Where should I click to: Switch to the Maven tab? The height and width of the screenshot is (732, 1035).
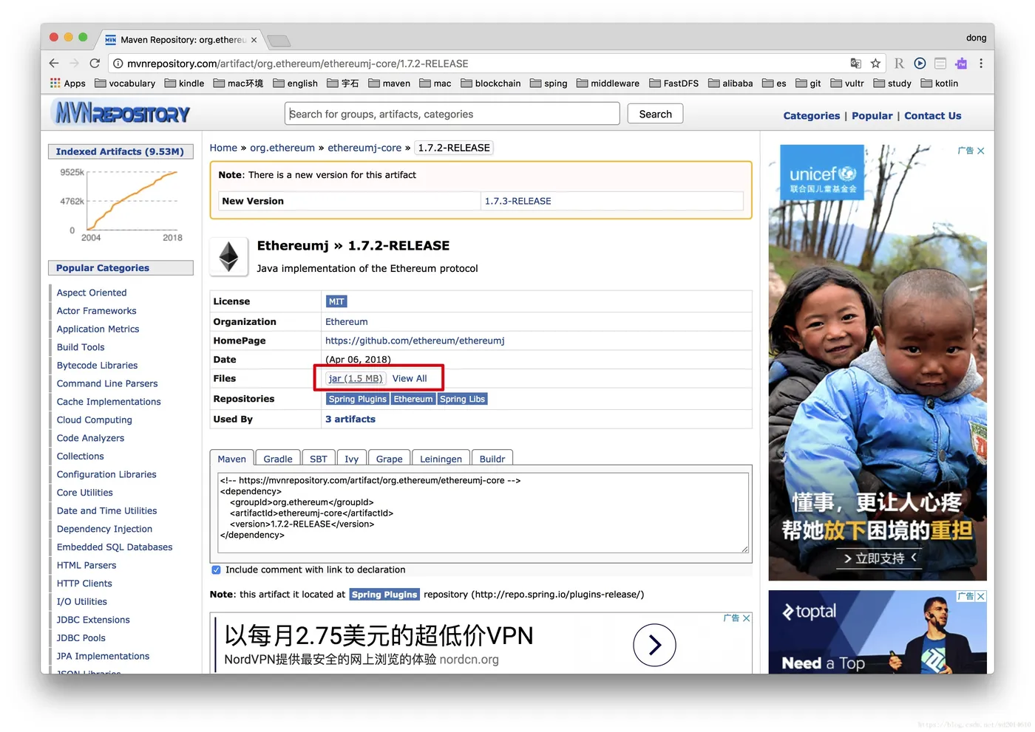click(x=231, y=459)
